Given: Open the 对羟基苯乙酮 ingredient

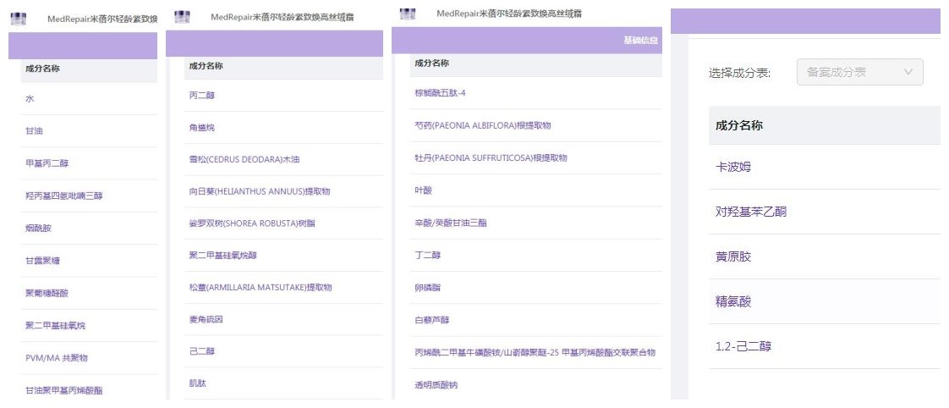Looking at the screenshot, I should point(751,212).
